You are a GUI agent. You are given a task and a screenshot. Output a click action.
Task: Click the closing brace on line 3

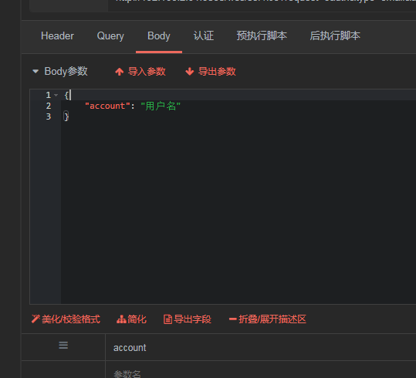66,116
